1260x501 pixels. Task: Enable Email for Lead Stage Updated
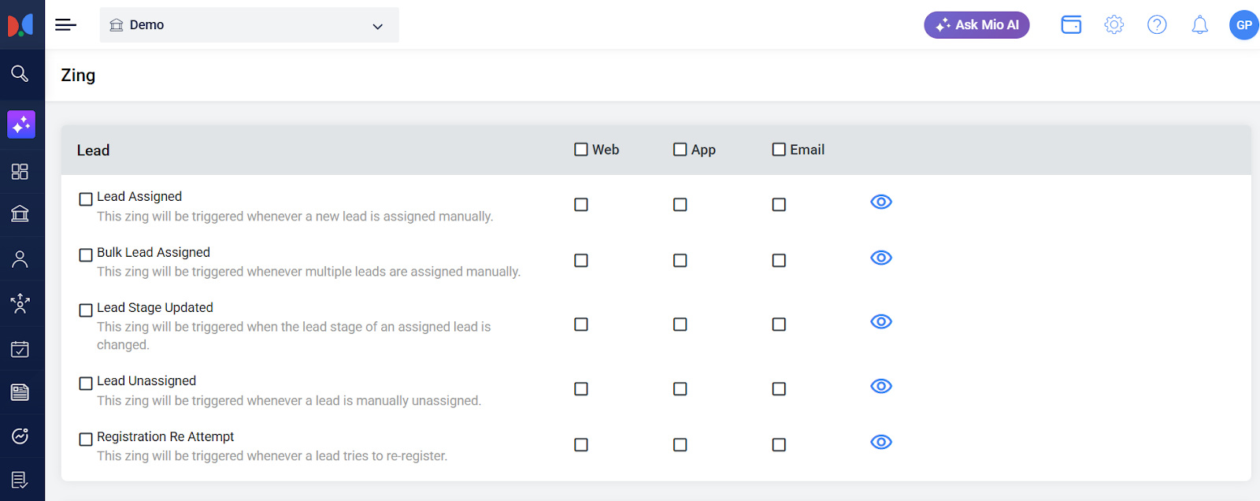coord(779,325)
